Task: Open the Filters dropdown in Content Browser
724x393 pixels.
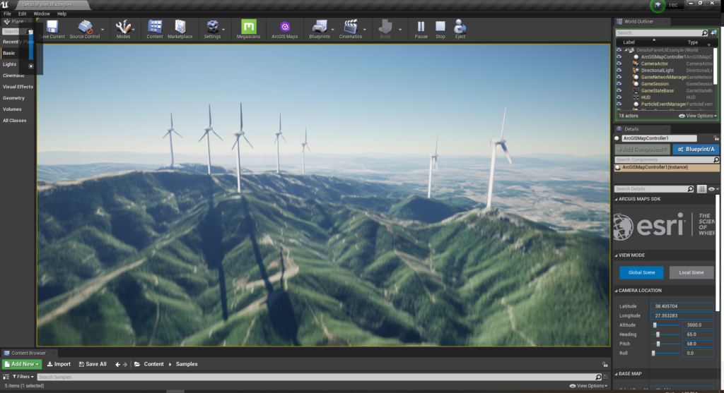Action: pyautogui.click(x=23, y=376)
